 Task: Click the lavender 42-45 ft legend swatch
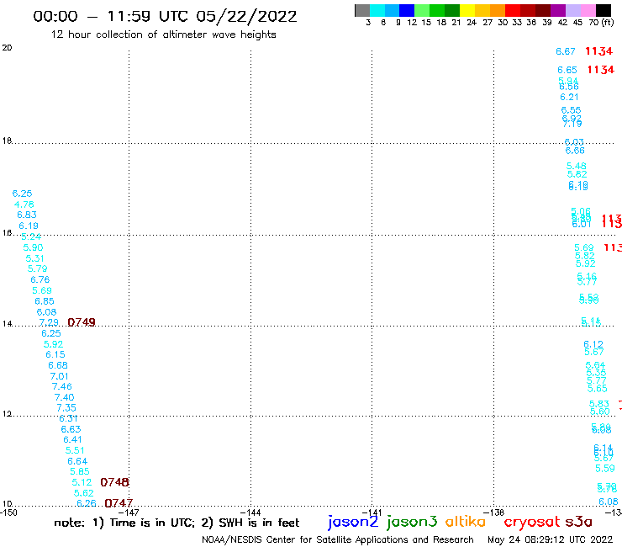point(572,10)
